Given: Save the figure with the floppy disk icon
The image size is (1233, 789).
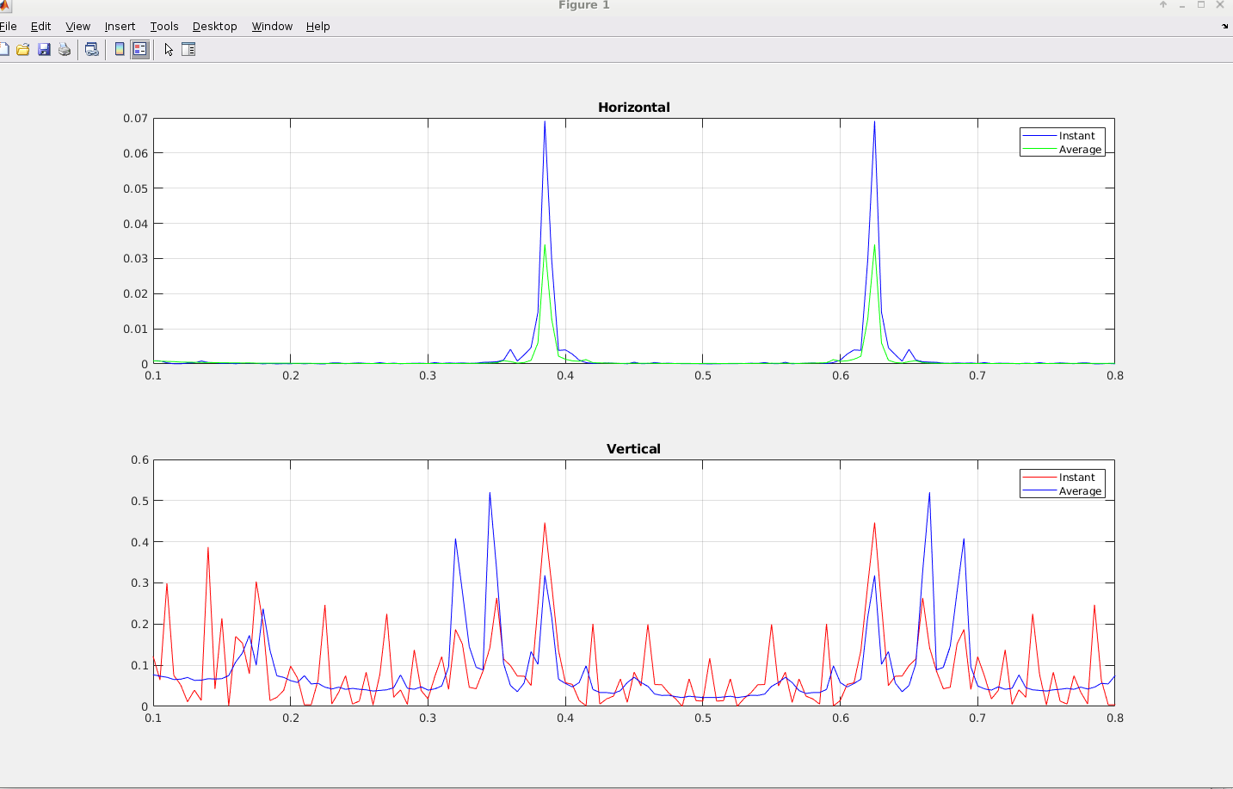Looking at the screenshot, I should [x=44, y=50].
